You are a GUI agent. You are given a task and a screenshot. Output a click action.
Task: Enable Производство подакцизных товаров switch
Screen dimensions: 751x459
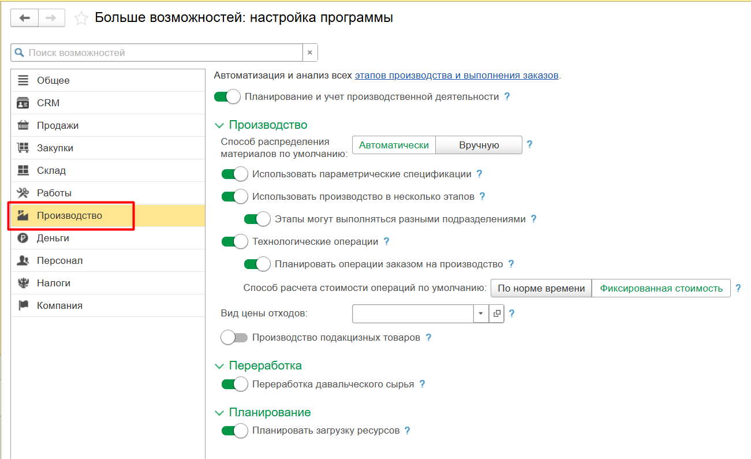point(234,337)
